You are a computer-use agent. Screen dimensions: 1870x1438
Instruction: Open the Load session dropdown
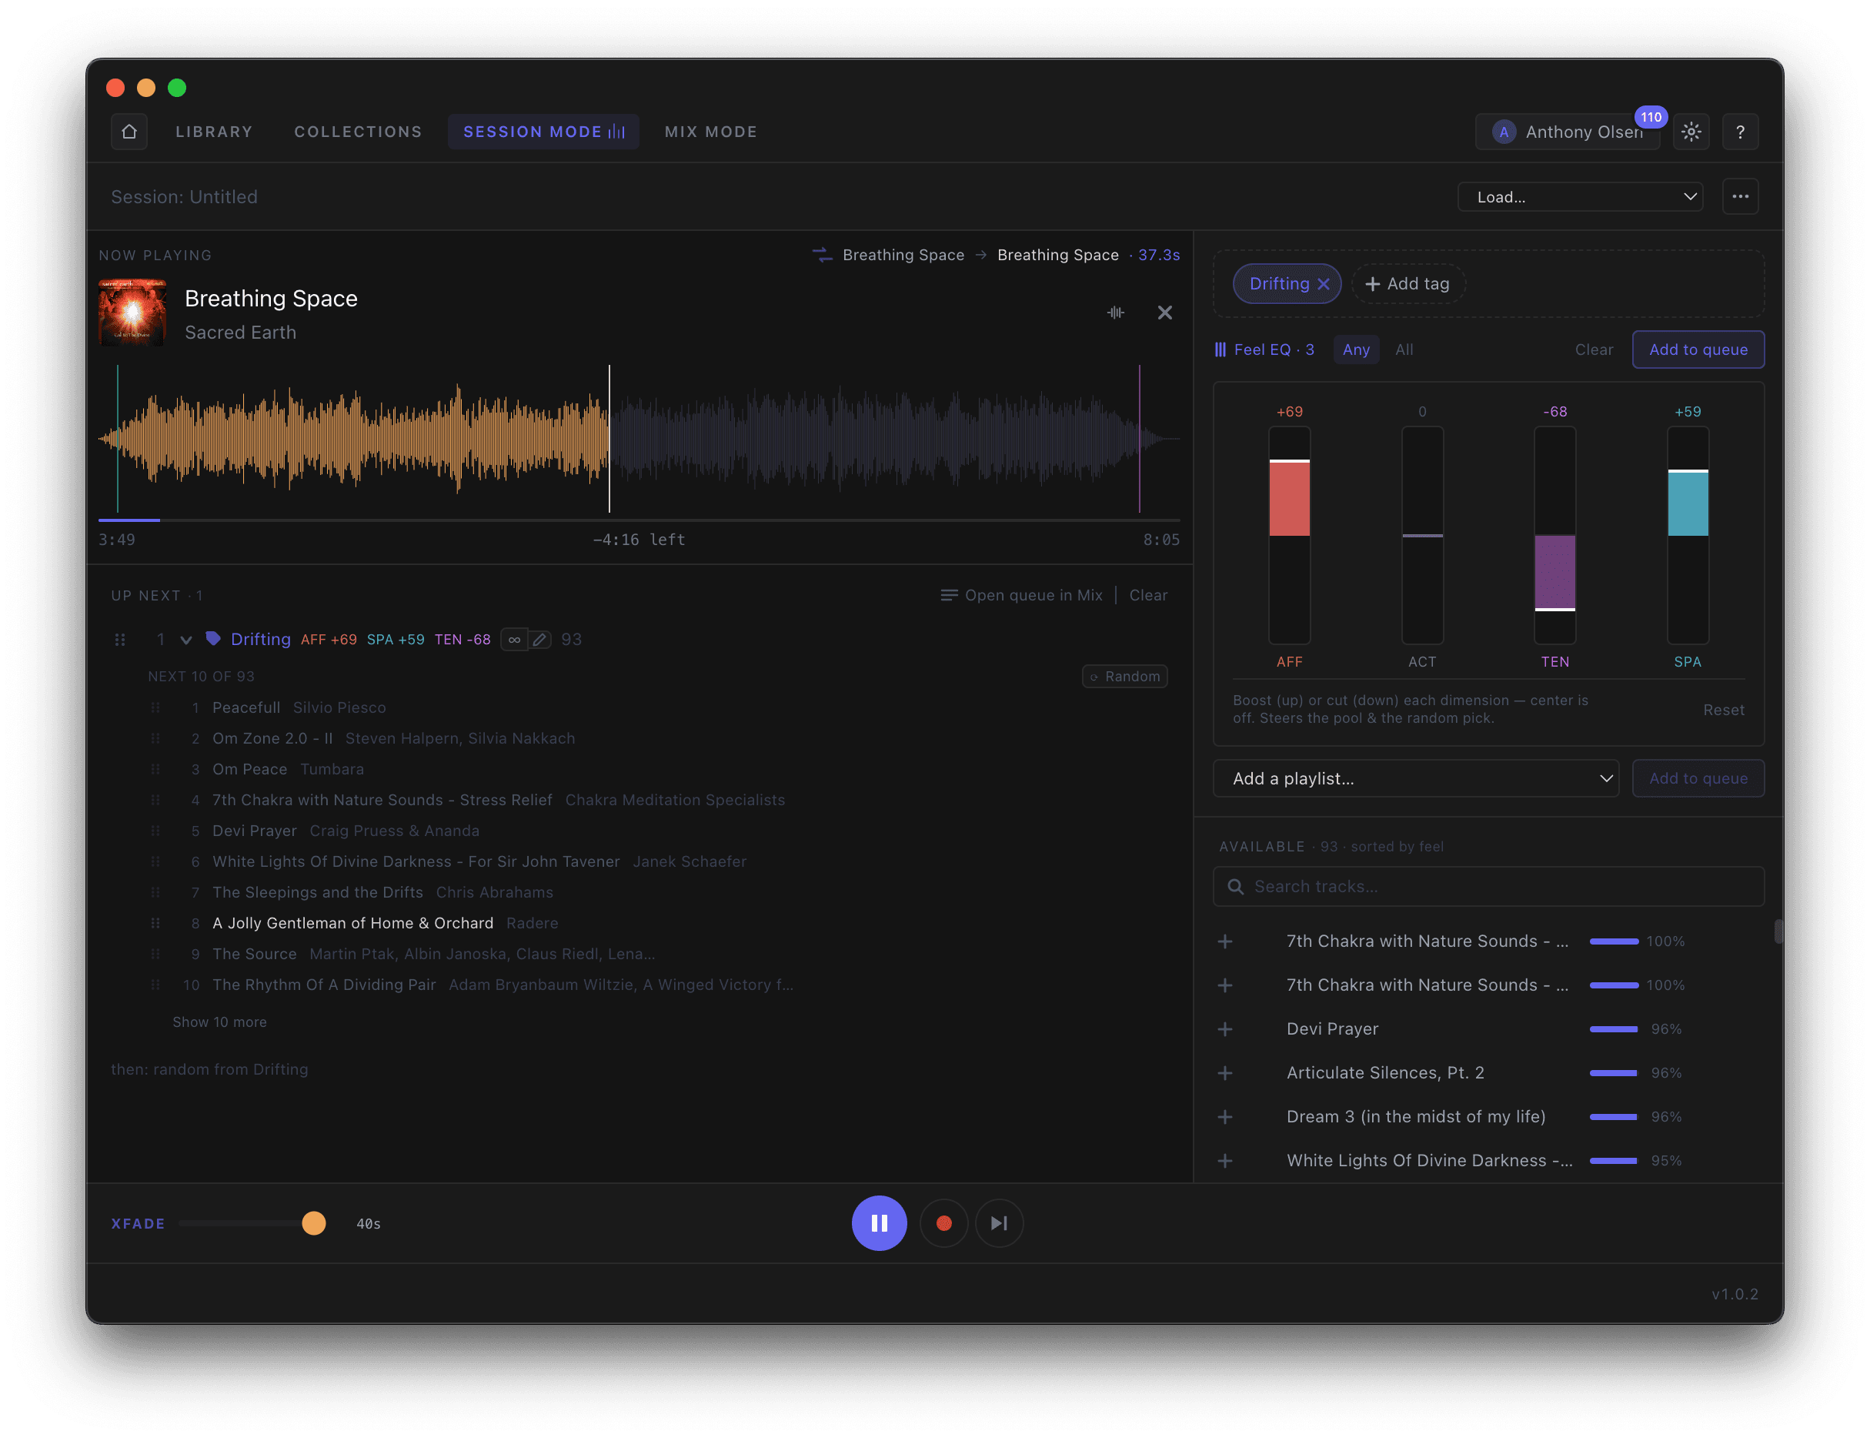1579,197
